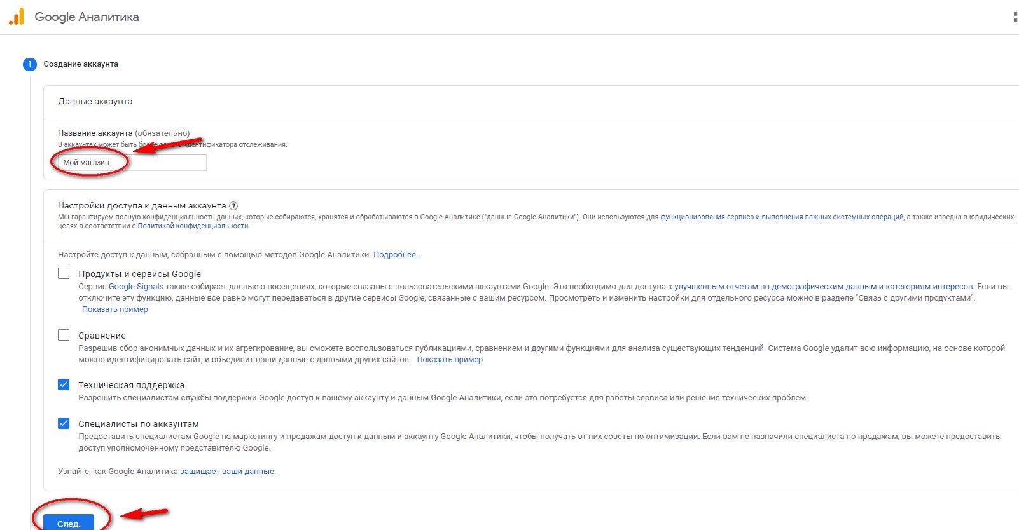This screenshot has height=530, width=1019.
Task: Click the Данные аккаунта section heading
Action: pos(95,102)
